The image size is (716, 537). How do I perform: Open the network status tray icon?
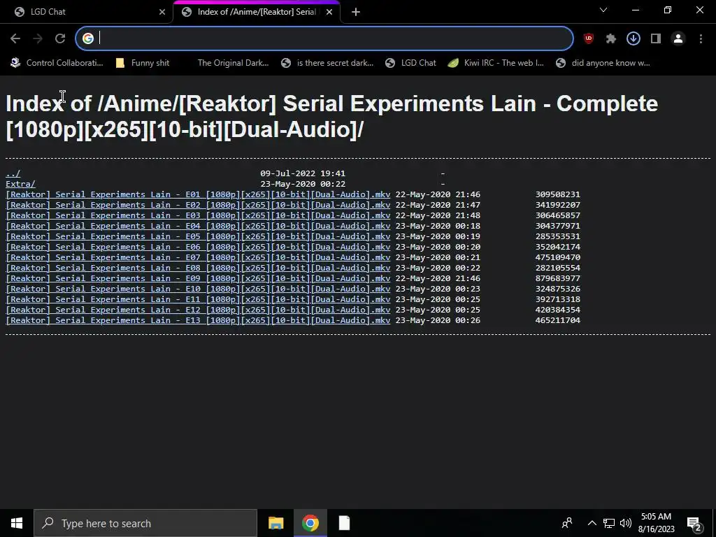609,523
